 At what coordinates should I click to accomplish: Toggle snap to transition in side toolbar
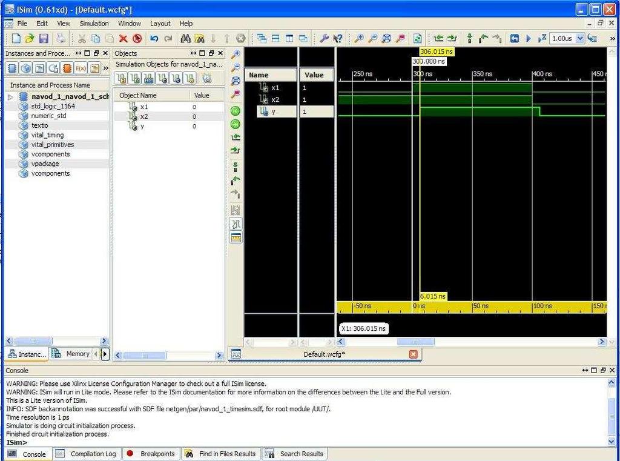236,224
